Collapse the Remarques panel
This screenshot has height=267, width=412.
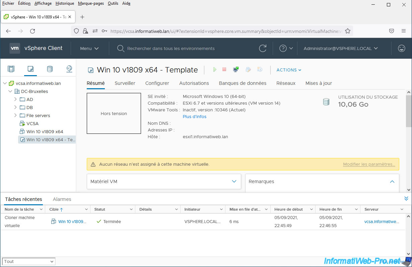click(x=392, y=181)
